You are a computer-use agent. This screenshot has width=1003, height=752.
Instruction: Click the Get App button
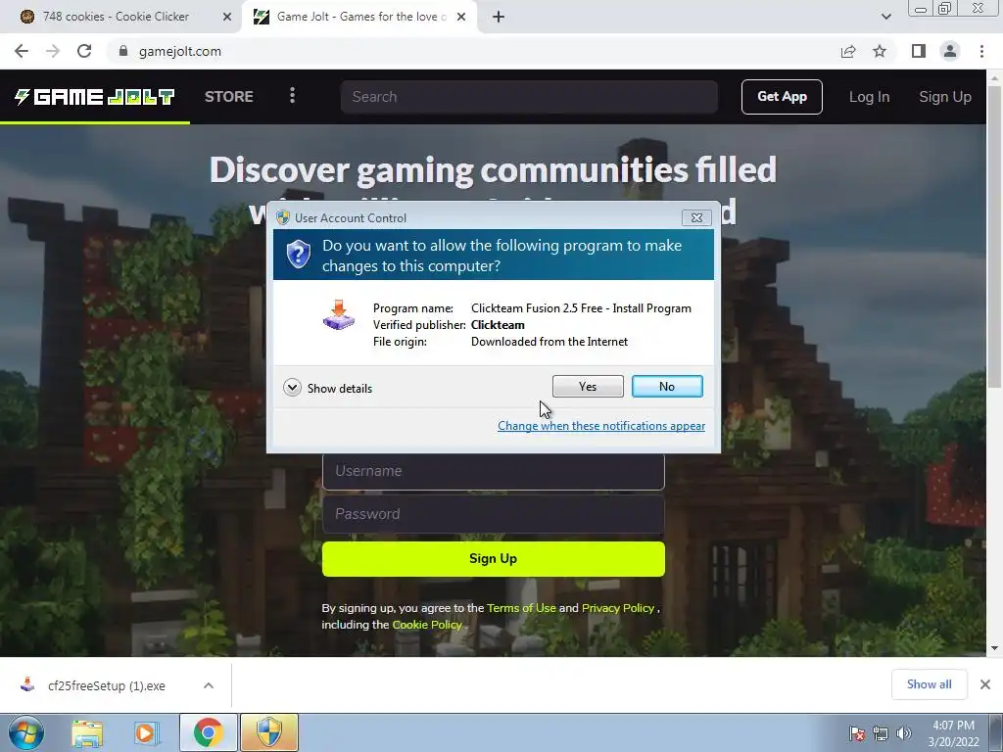click(782, 97)
